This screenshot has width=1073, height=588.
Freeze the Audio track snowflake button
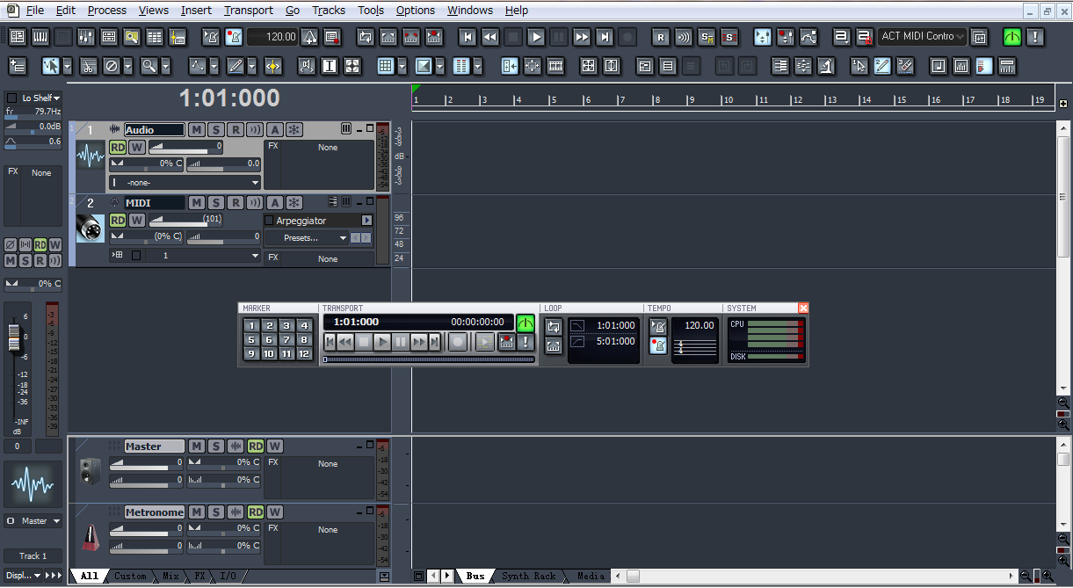(294, 130)
